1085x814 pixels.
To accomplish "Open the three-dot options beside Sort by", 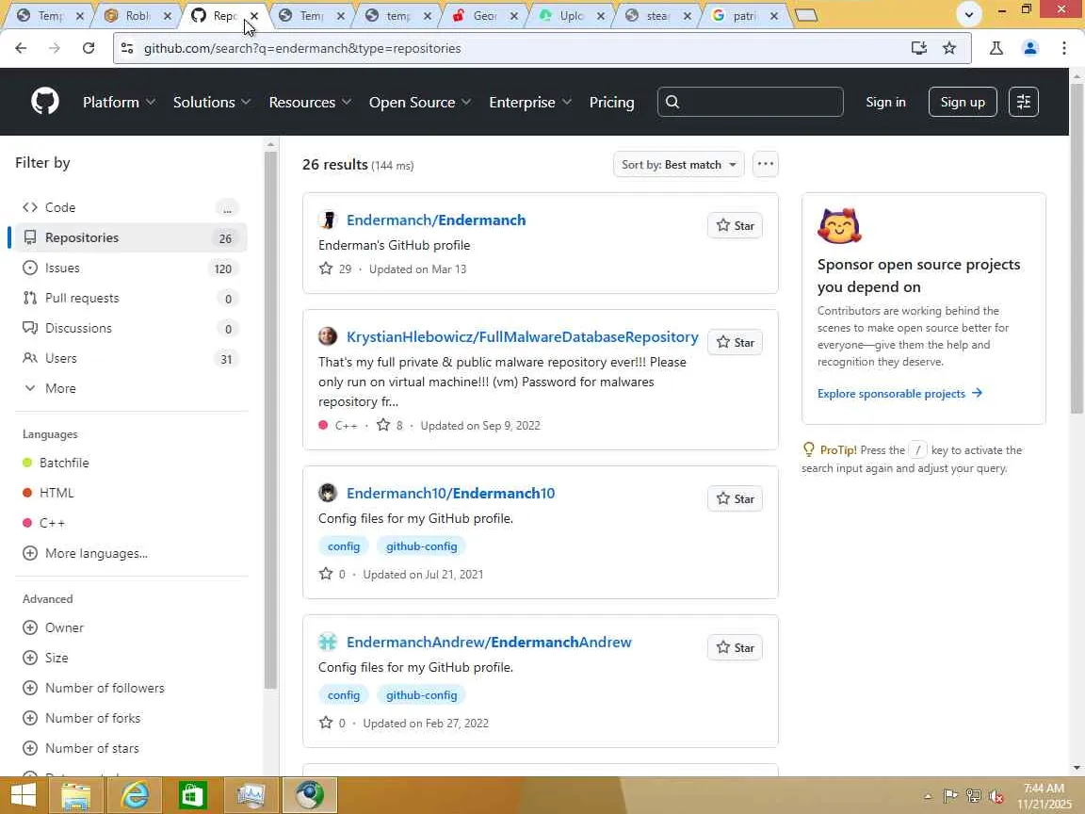I will click(x=766, y=164).
